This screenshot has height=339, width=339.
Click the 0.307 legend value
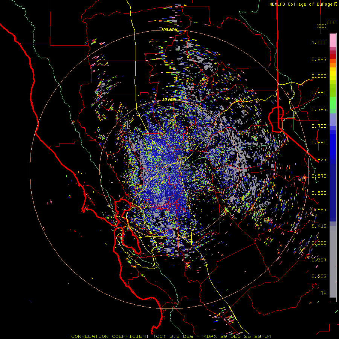pyautogui.click(x=319, y=260)
